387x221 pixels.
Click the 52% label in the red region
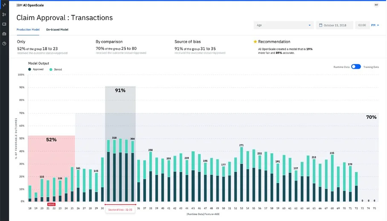pyautogui.click(x=51, y=140)
